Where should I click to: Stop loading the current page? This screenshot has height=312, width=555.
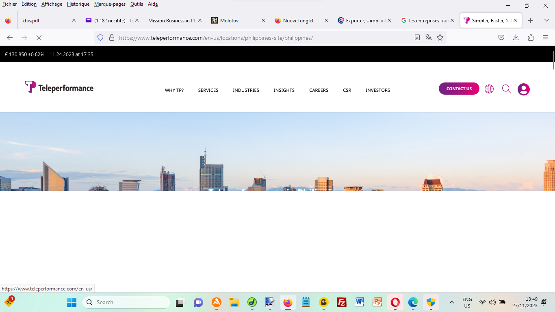coord(39,37)
